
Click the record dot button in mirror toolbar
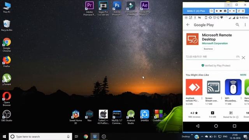coord(217,11)
